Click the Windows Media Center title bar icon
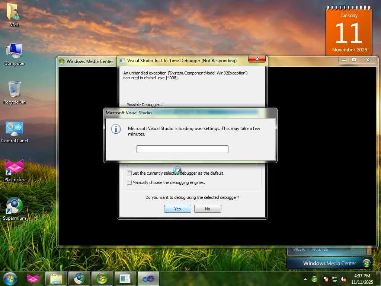This screenshot has height=286, width=381. pos(61,61)
